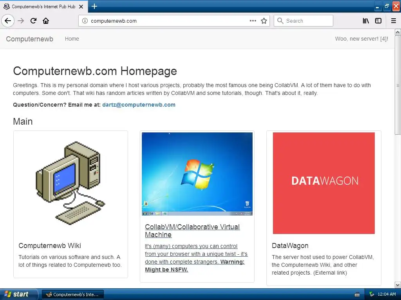Open the Computernewb Wiki title

click(x=50, y=246)
